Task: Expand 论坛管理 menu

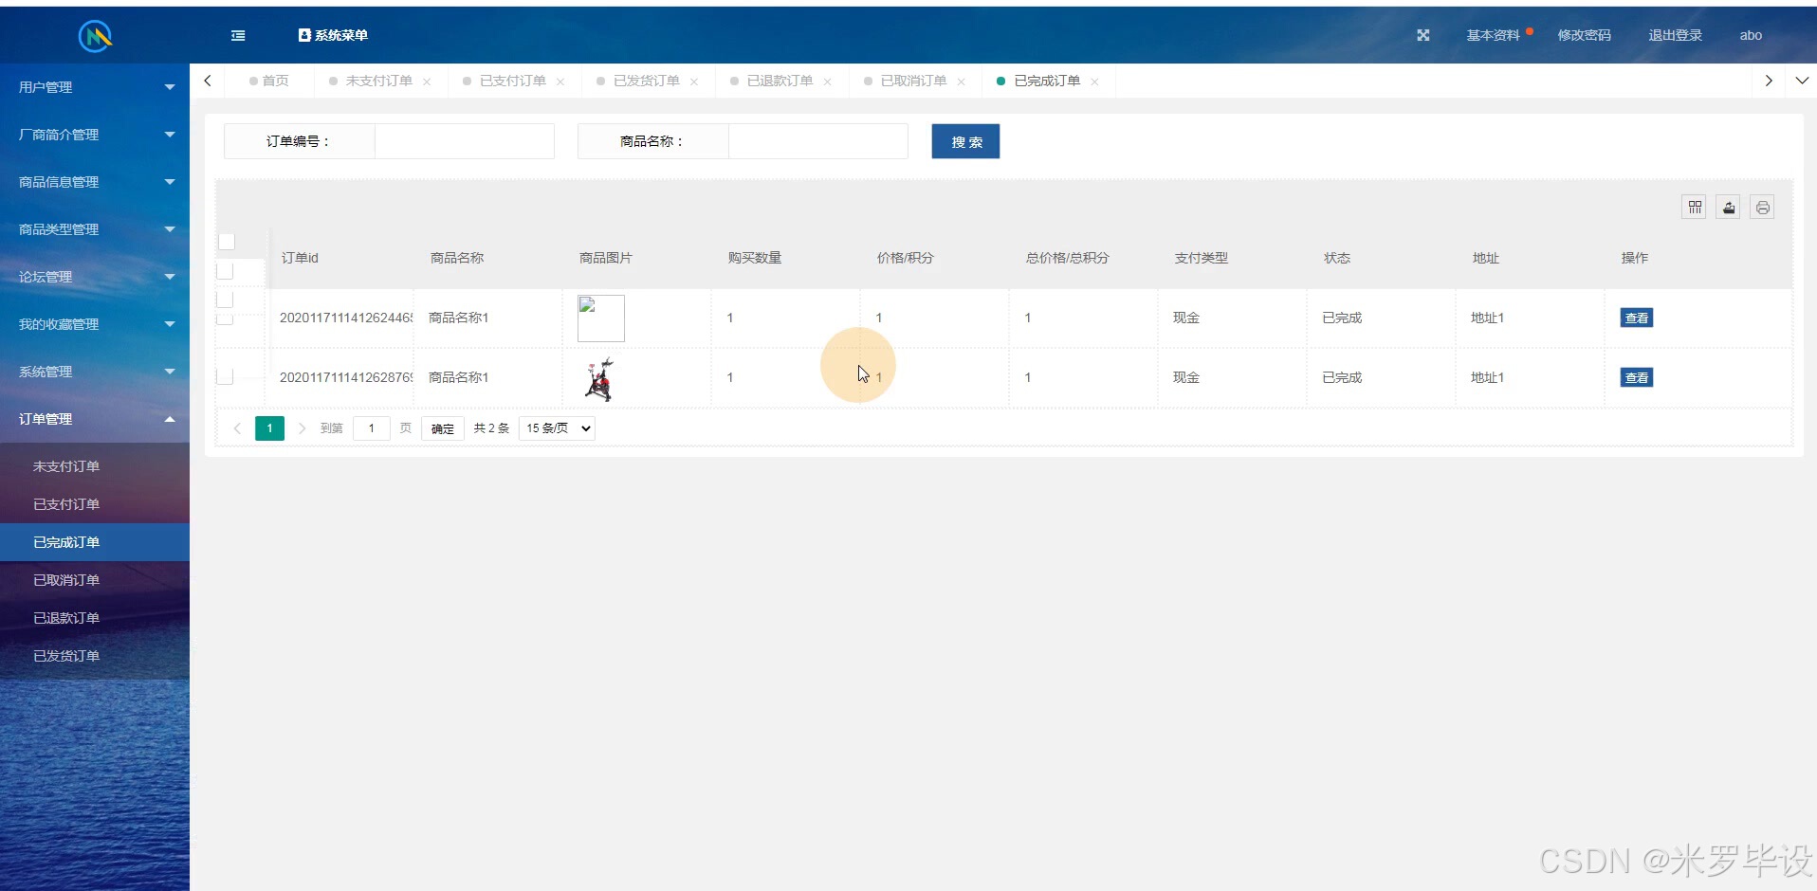Action: coord(95,277)
